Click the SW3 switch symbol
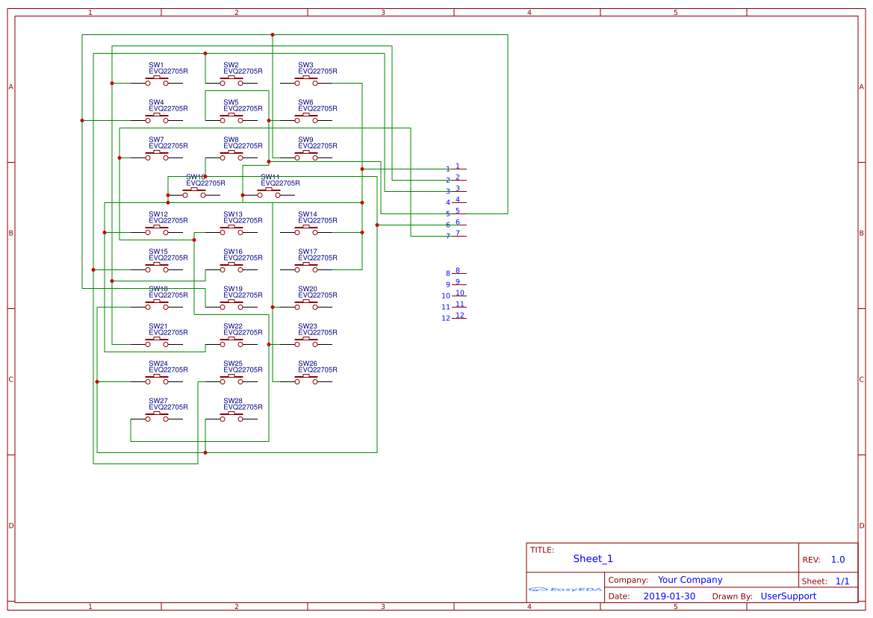 [306, 82]
